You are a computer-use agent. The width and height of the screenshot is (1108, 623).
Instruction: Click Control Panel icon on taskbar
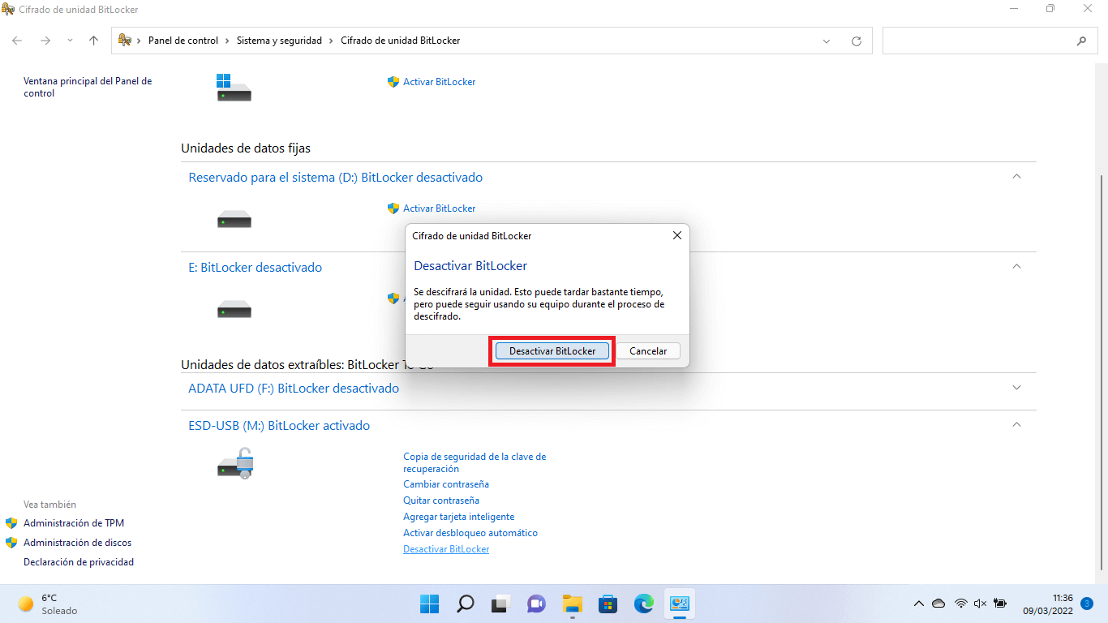coord(680,604)
